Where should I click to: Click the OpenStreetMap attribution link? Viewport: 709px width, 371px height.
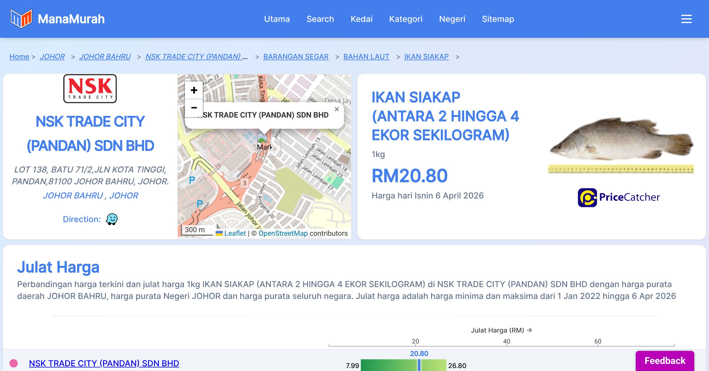coord(283,233)
